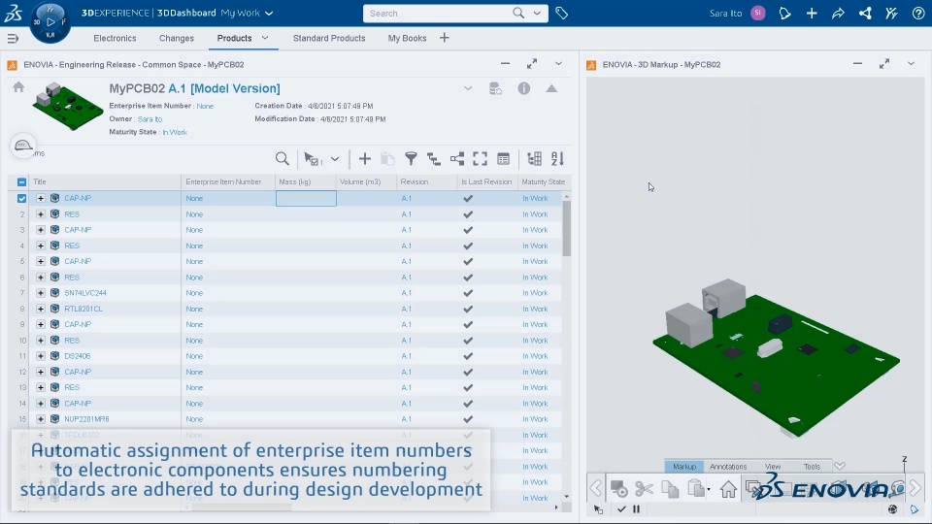The width and height of the screenshot is (932, 524).
Task: Expand the NUP2201MR6 row
Action: [41, 419]
